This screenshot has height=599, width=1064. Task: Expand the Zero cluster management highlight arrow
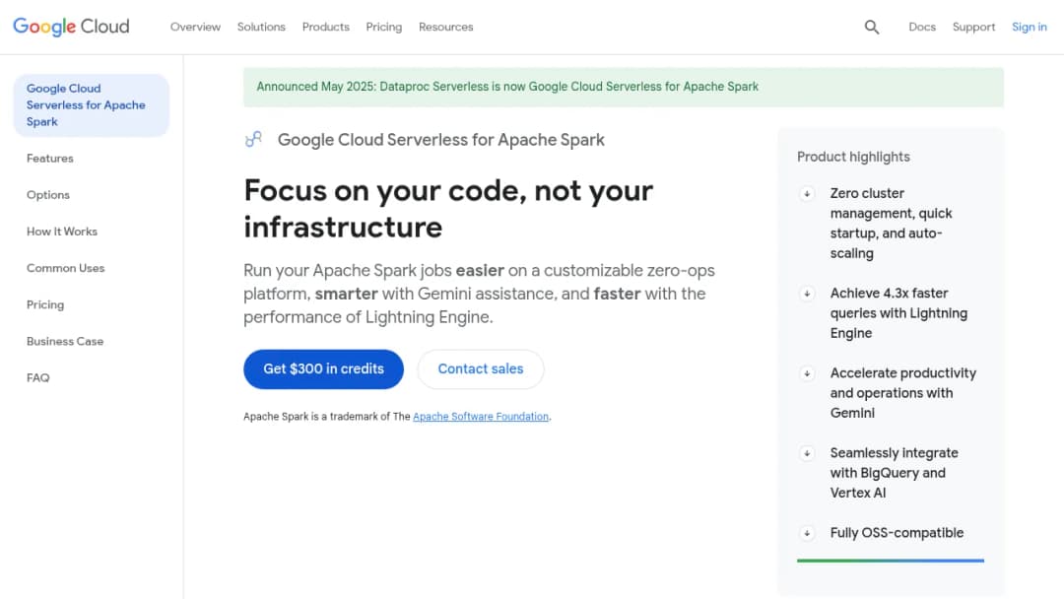coord(807,194)
